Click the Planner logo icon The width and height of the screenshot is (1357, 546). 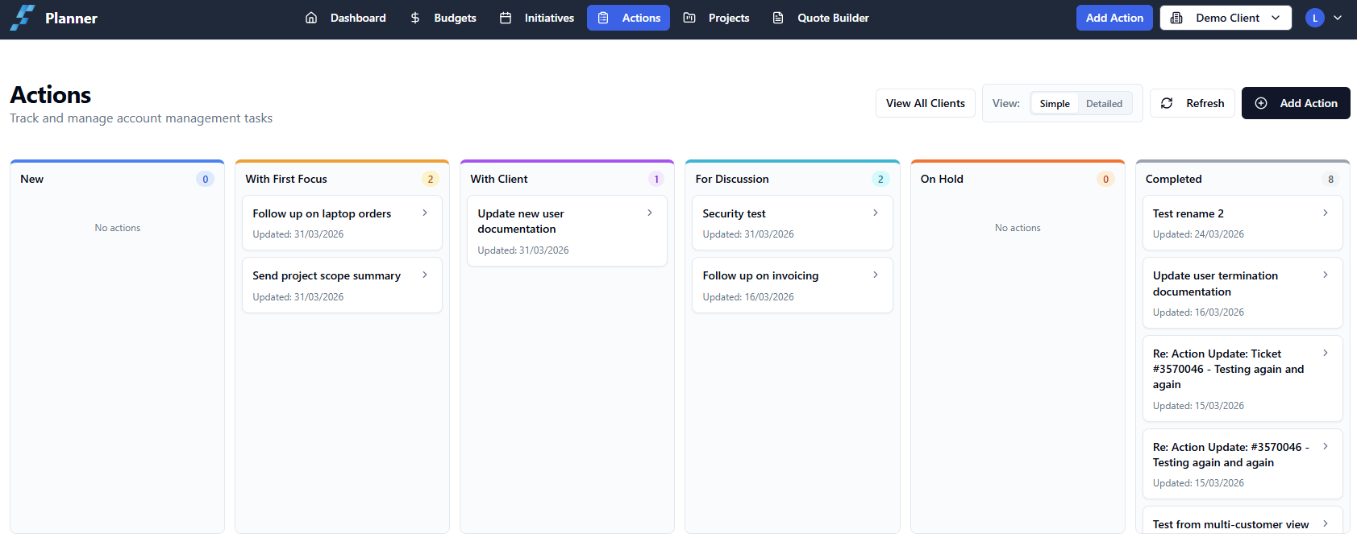23,18
